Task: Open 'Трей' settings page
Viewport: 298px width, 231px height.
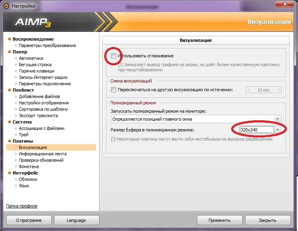Action: point(23,135)
